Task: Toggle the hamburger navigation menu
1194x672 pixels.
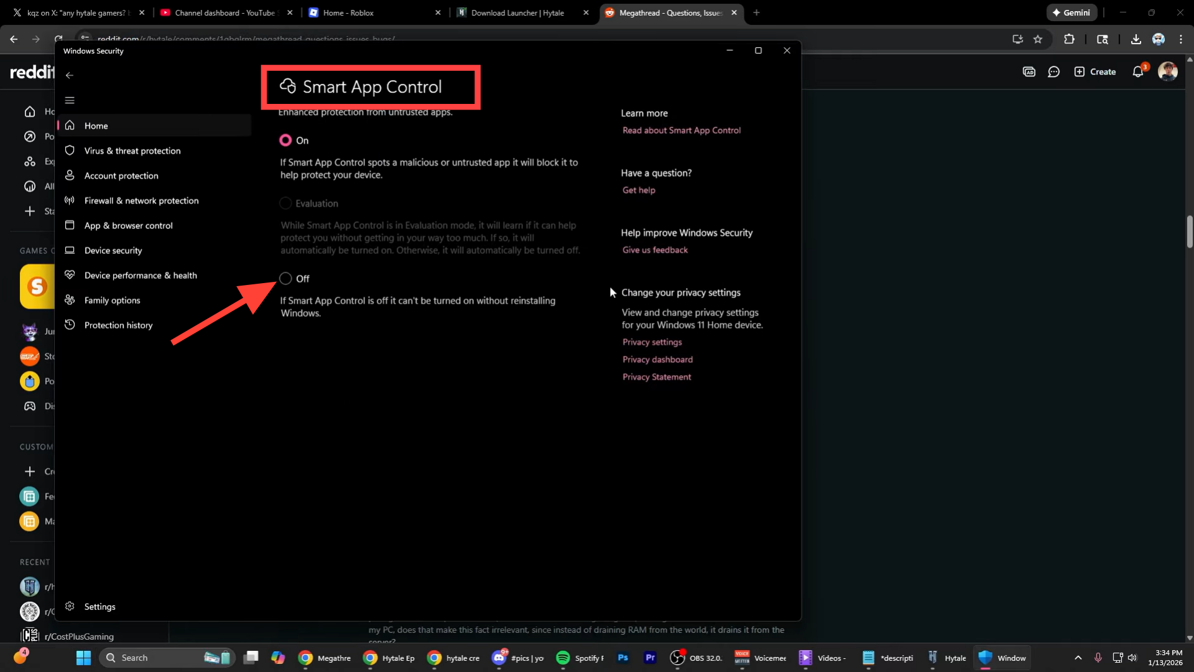Action: (70, 100)
